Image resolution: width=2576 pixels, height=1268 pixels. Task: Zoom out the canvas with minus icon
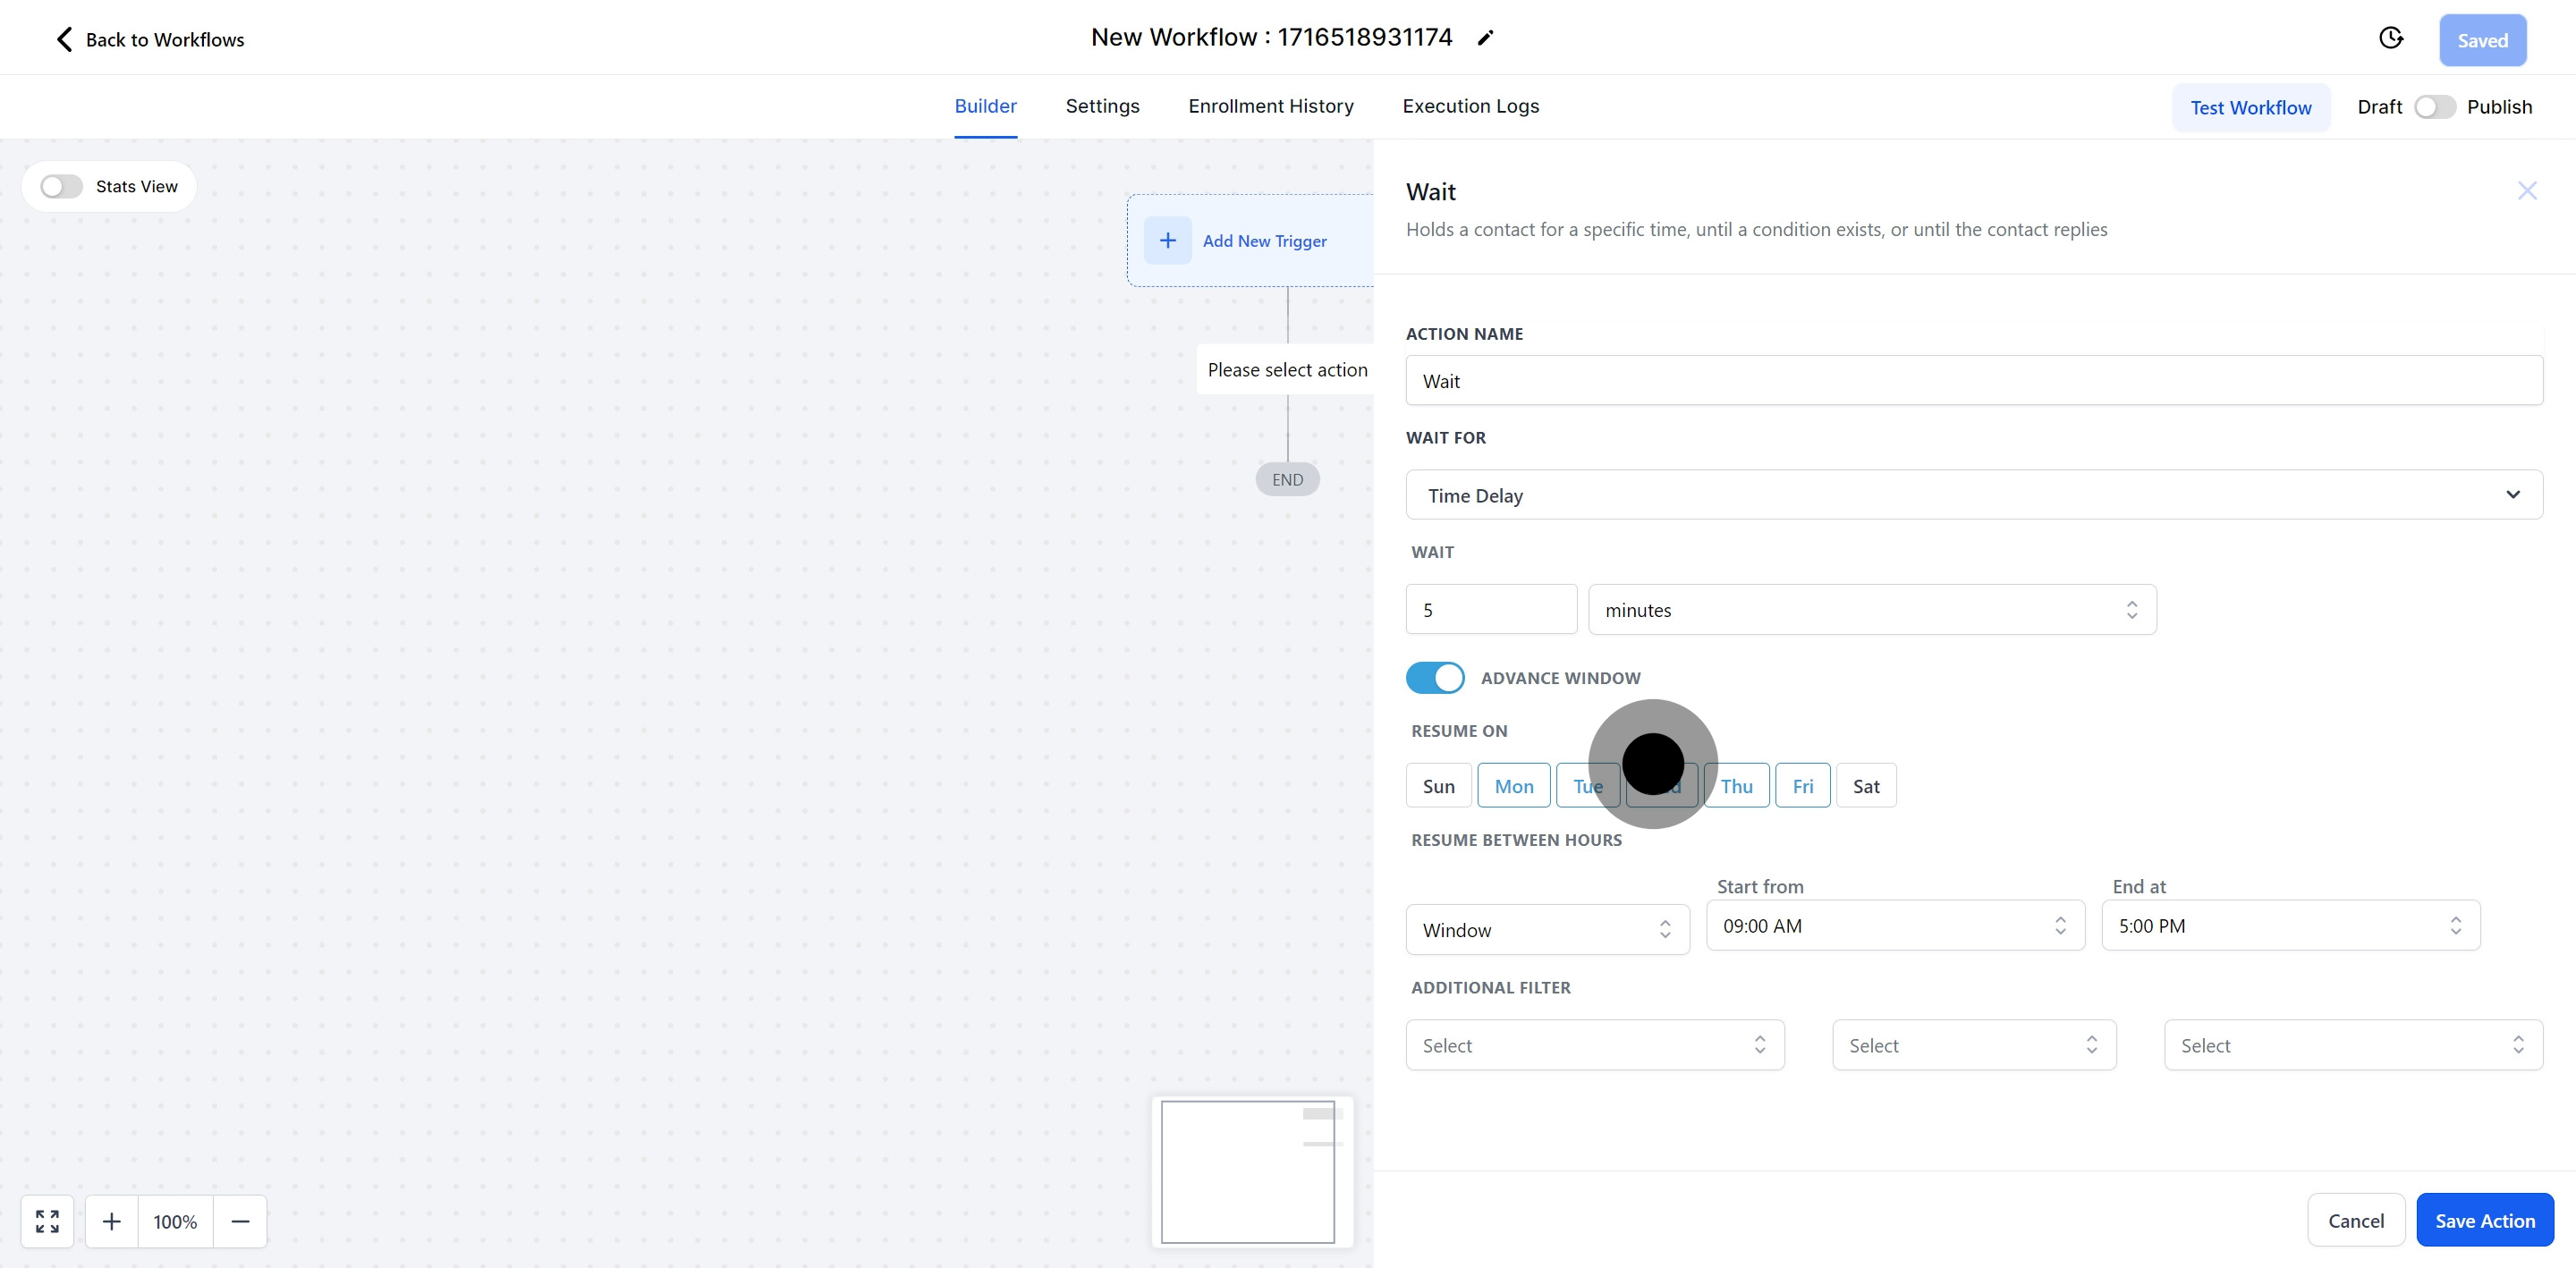point(240,1221)
